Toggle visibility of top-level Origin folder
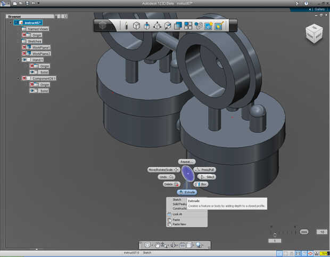 coord(24,35)
